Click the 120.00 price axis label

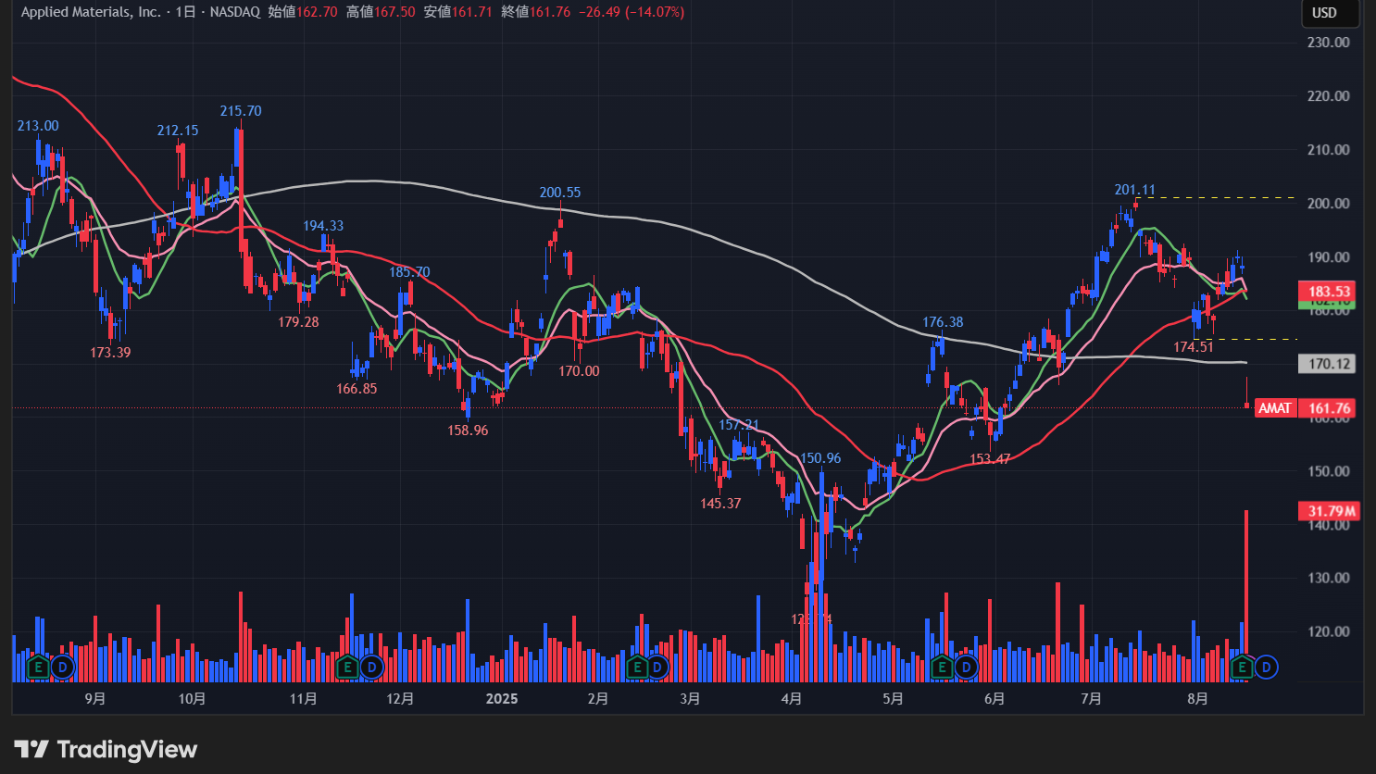point(1328,631)
